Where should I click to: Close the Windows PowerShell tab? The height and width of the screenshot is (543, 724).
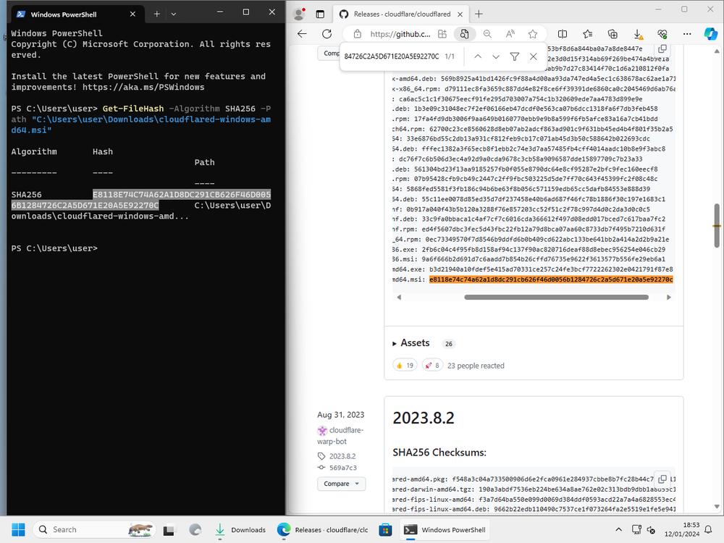click(132, 14)
